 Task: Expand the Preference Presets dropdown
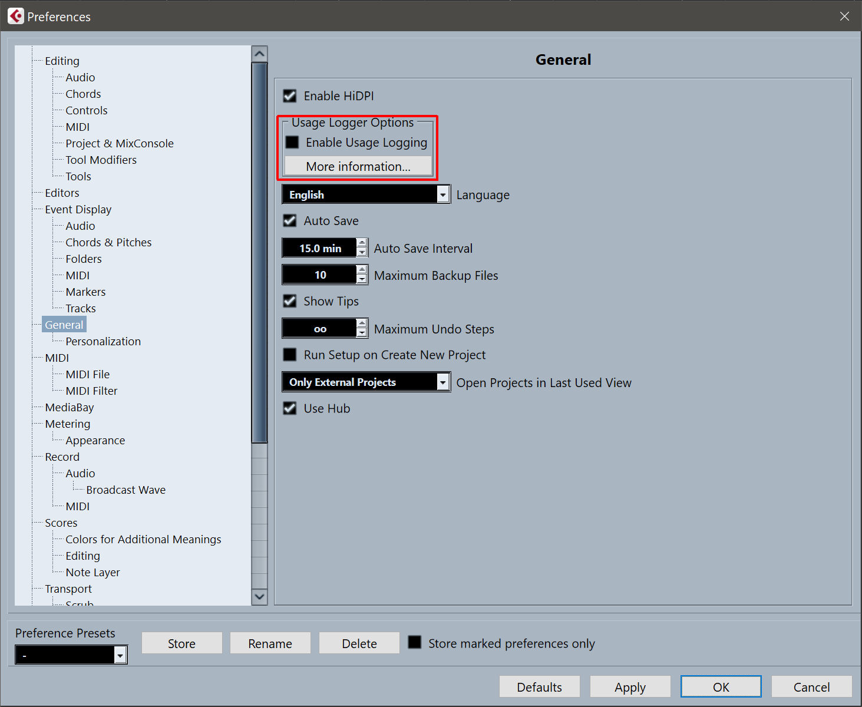coord(120,655)
